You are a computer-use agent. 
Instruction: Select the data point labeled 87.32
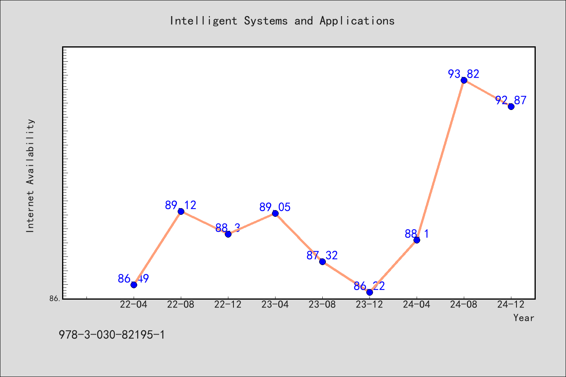point(322,262)
